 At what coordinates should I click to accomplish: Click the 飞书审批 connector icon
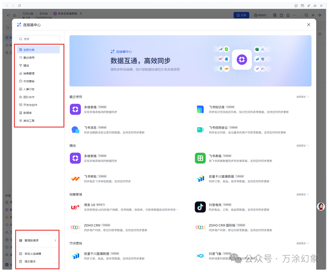[x=75, y=178]
